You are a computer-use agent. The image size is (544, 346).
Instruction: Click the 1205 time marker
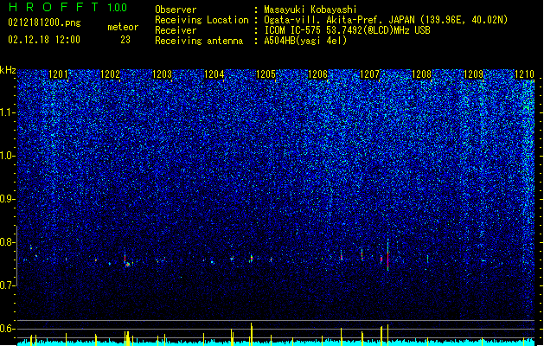[266, 74]
